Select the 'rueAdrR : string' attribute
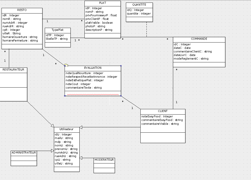The width and height of the screenshot is (251, 180). coord(13,26)
